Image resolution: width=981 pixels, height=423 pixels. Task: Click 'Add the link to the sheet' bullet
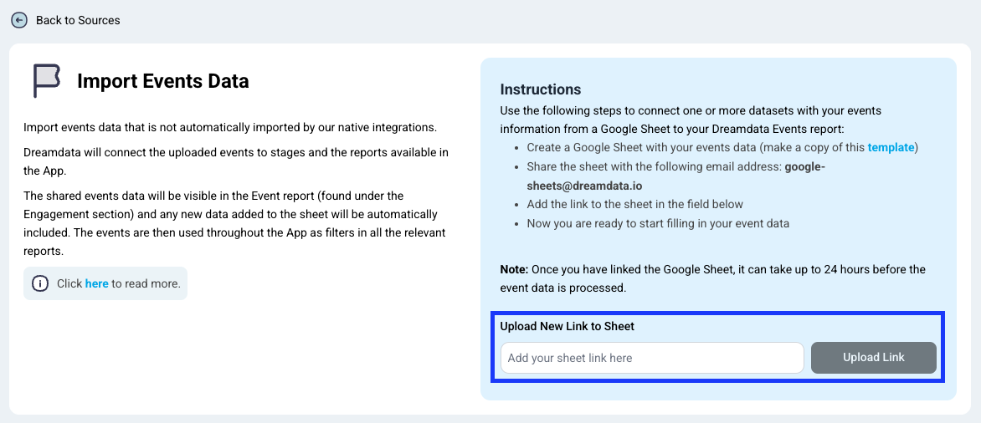pos(635,204)
